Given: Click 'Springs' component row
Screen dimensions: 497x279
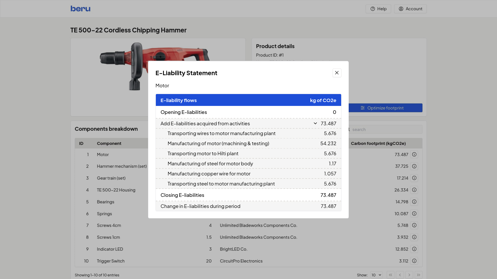Looking at the screenshot, I should pyautogui.click(x=104, y=214).
